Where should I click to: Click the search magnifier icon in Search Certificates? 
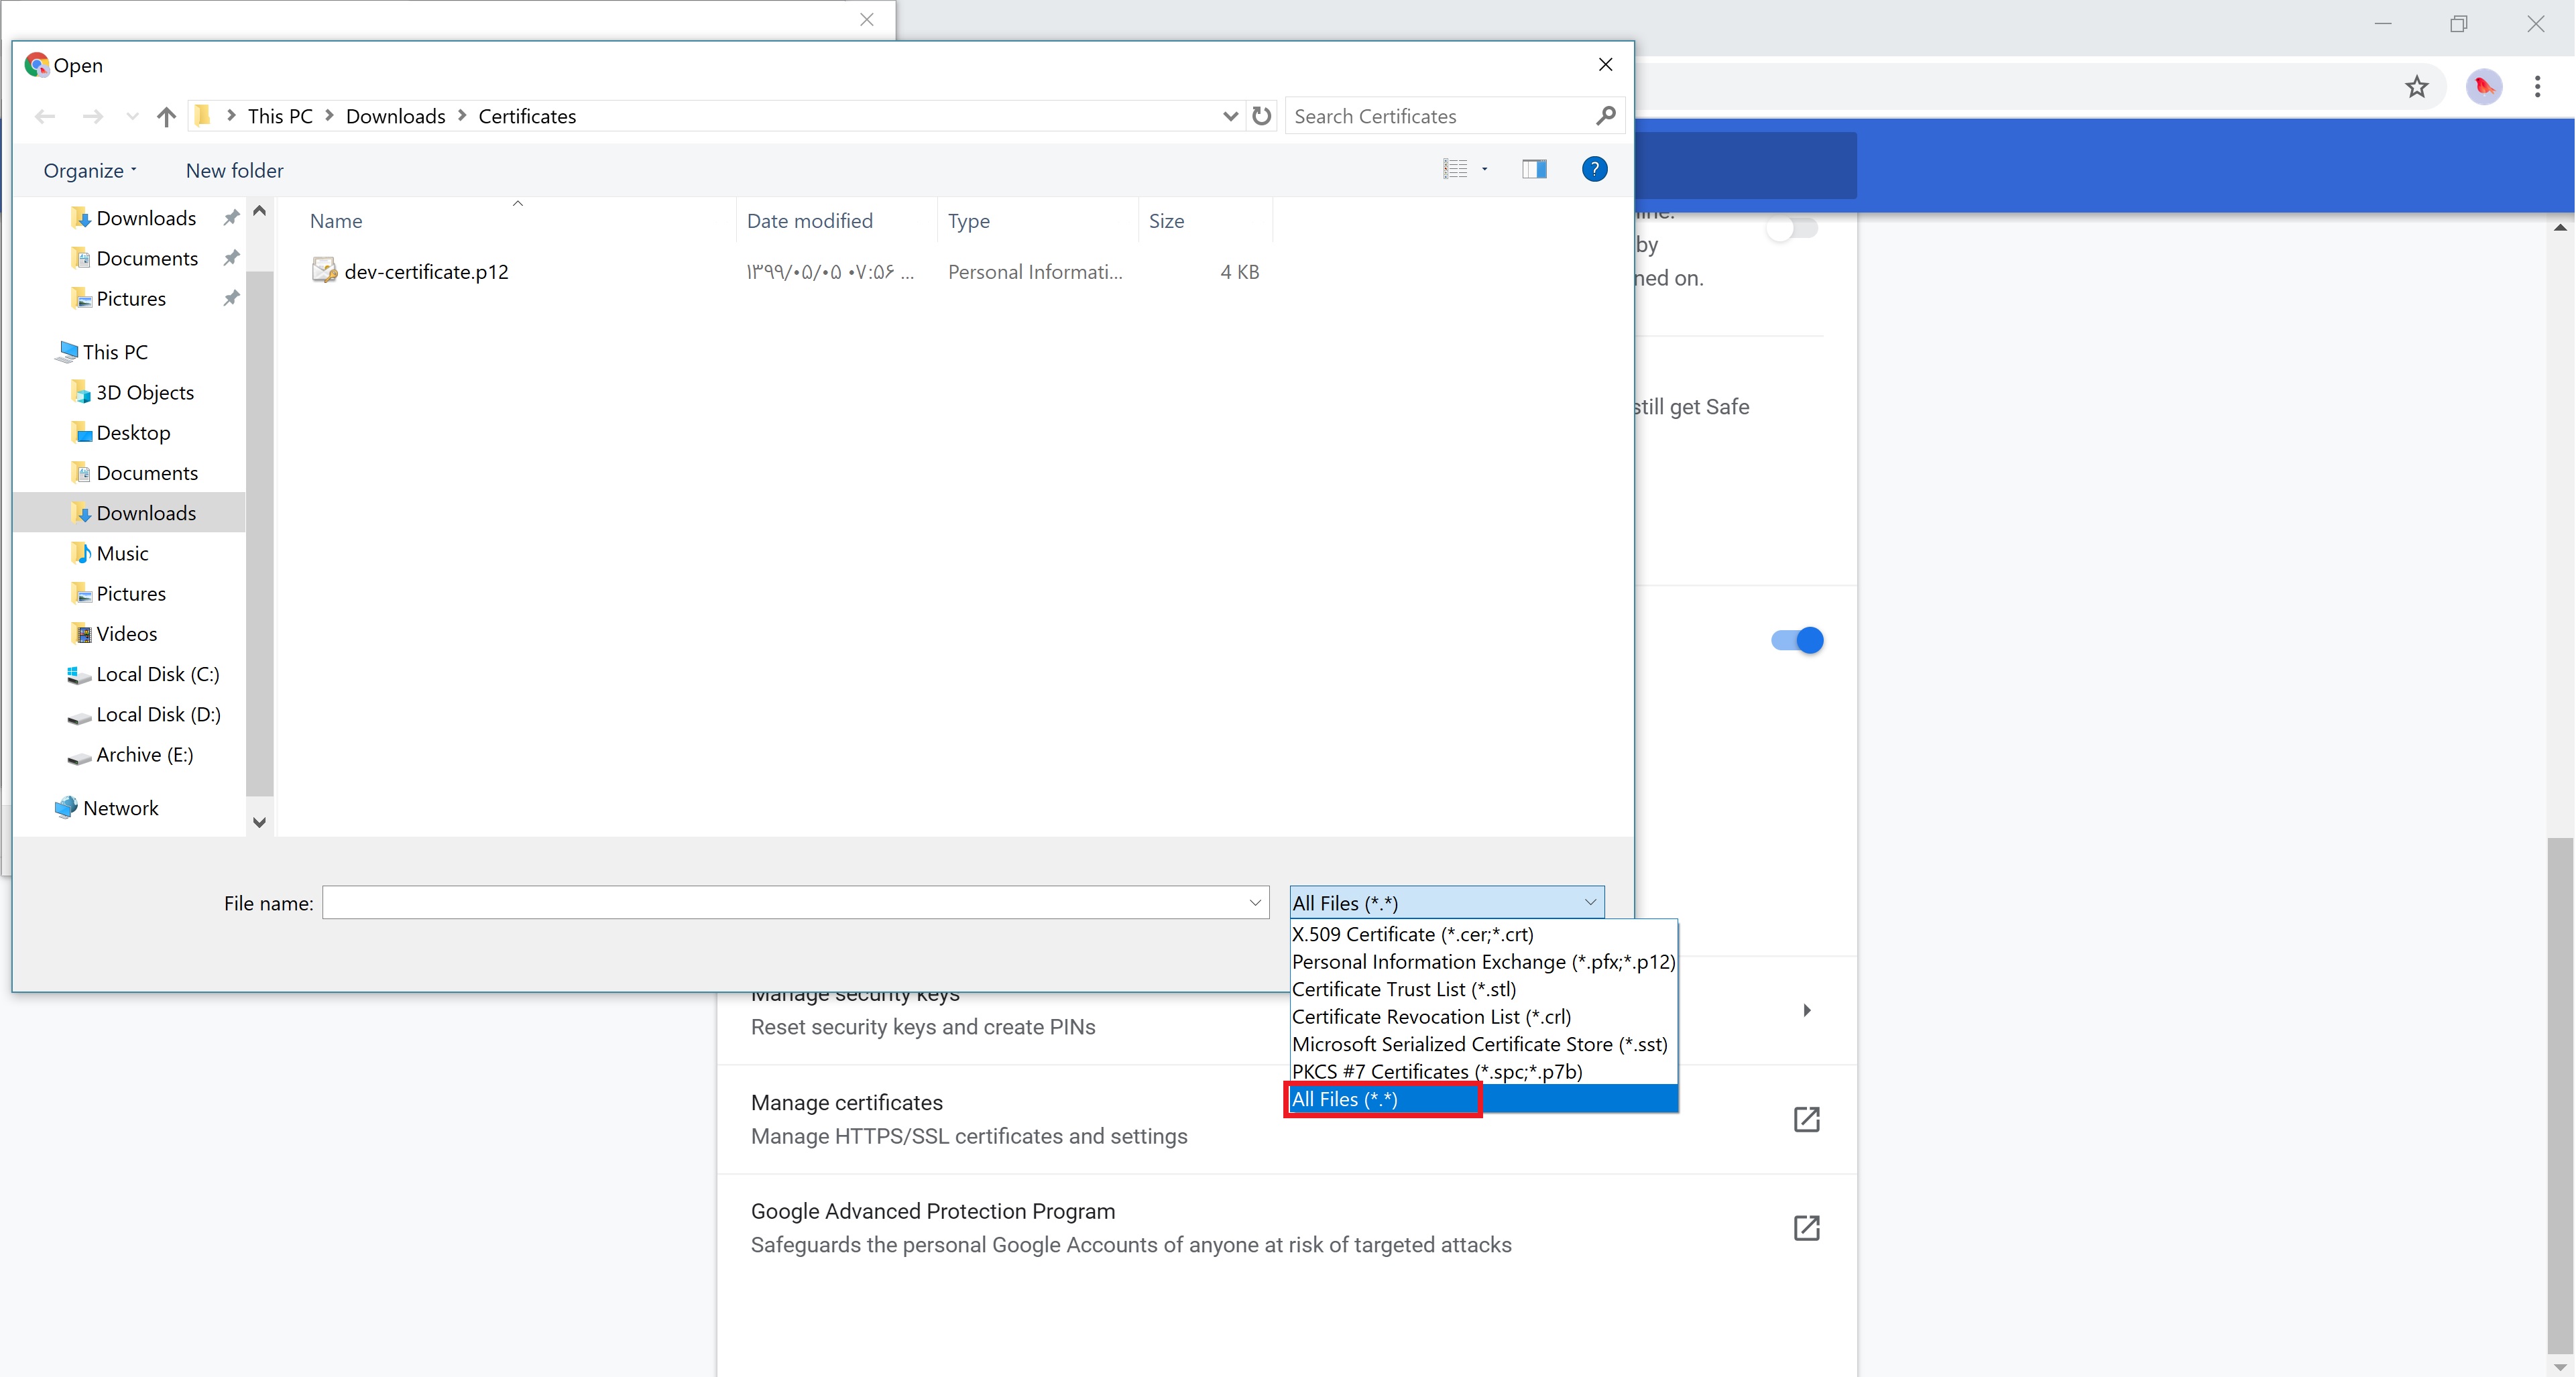1606,116
